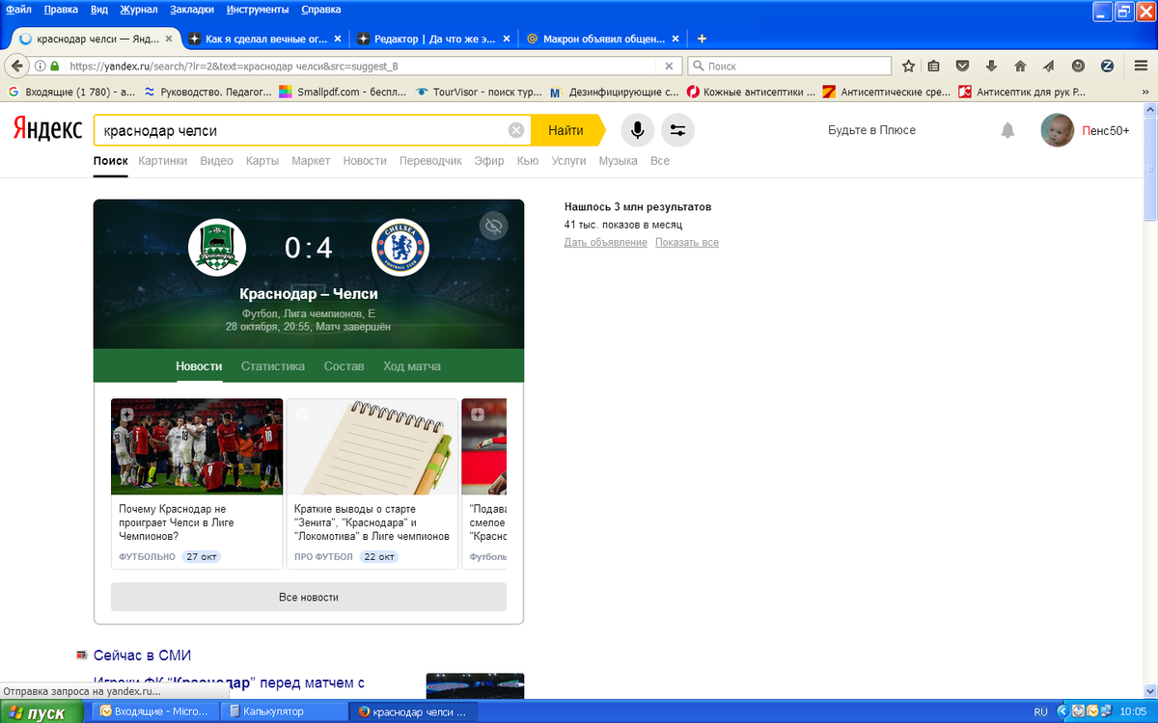Open the downloads arrow icon

pyautogui.click(x=991, y=67)
